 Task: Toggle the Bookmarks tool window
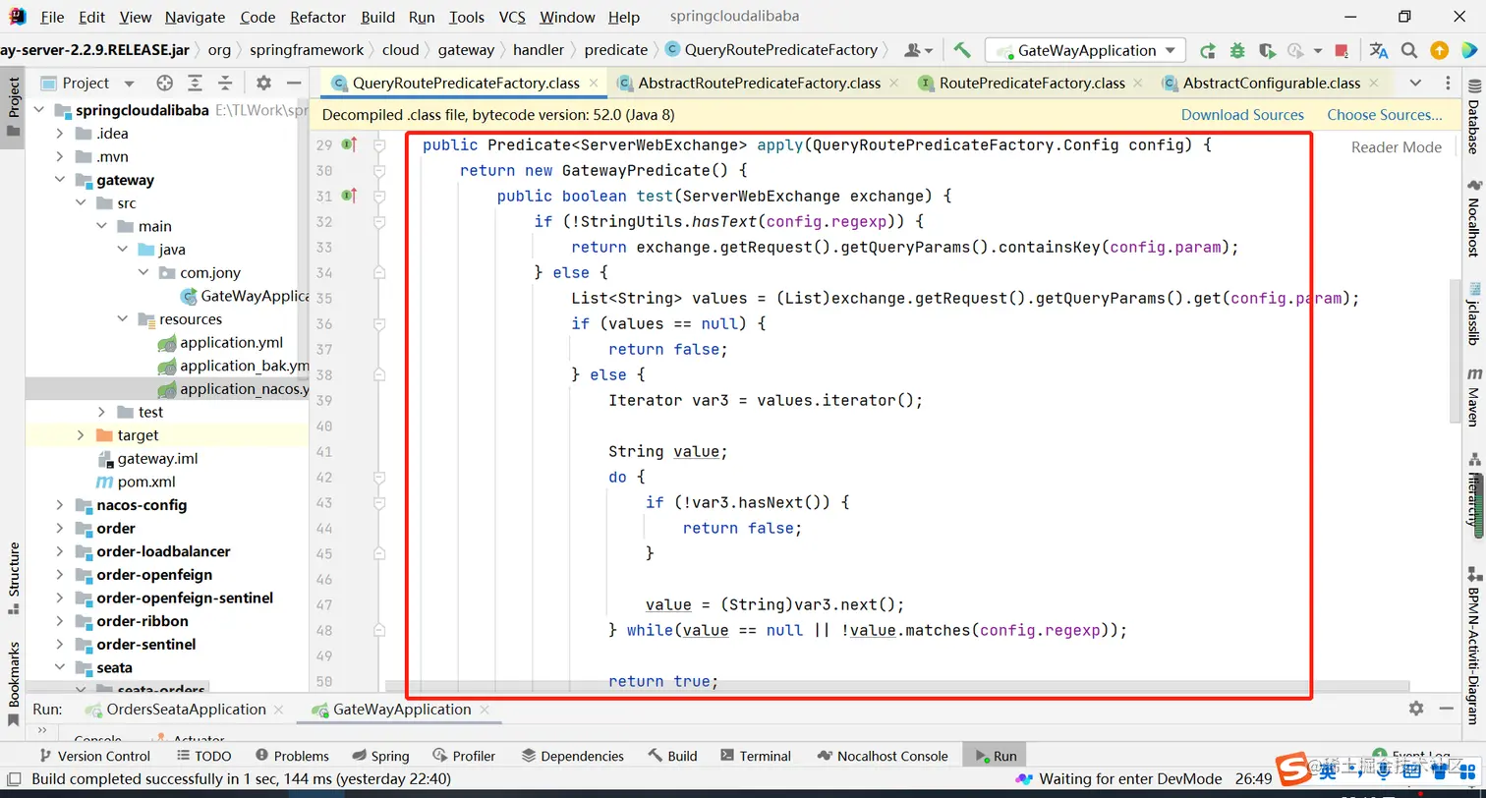(14, 685)
